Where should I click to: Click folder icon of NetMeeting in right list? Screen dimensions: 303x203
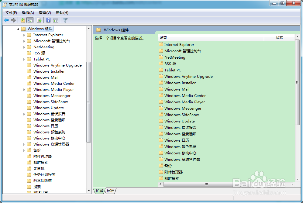161,57
